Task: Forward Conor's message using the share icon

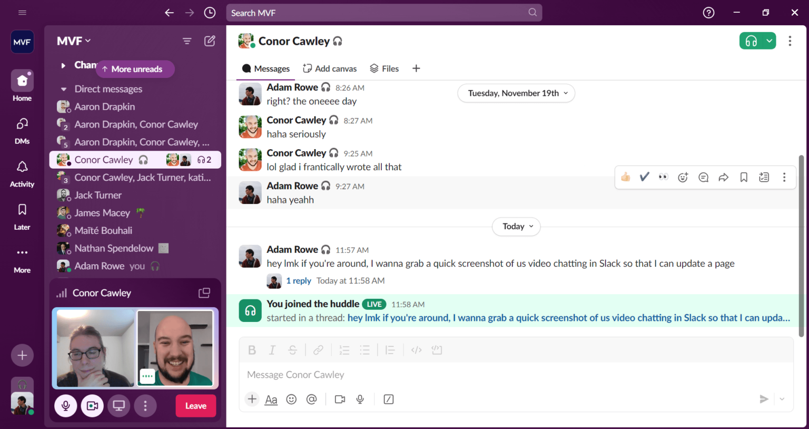Action: [723, 177]
